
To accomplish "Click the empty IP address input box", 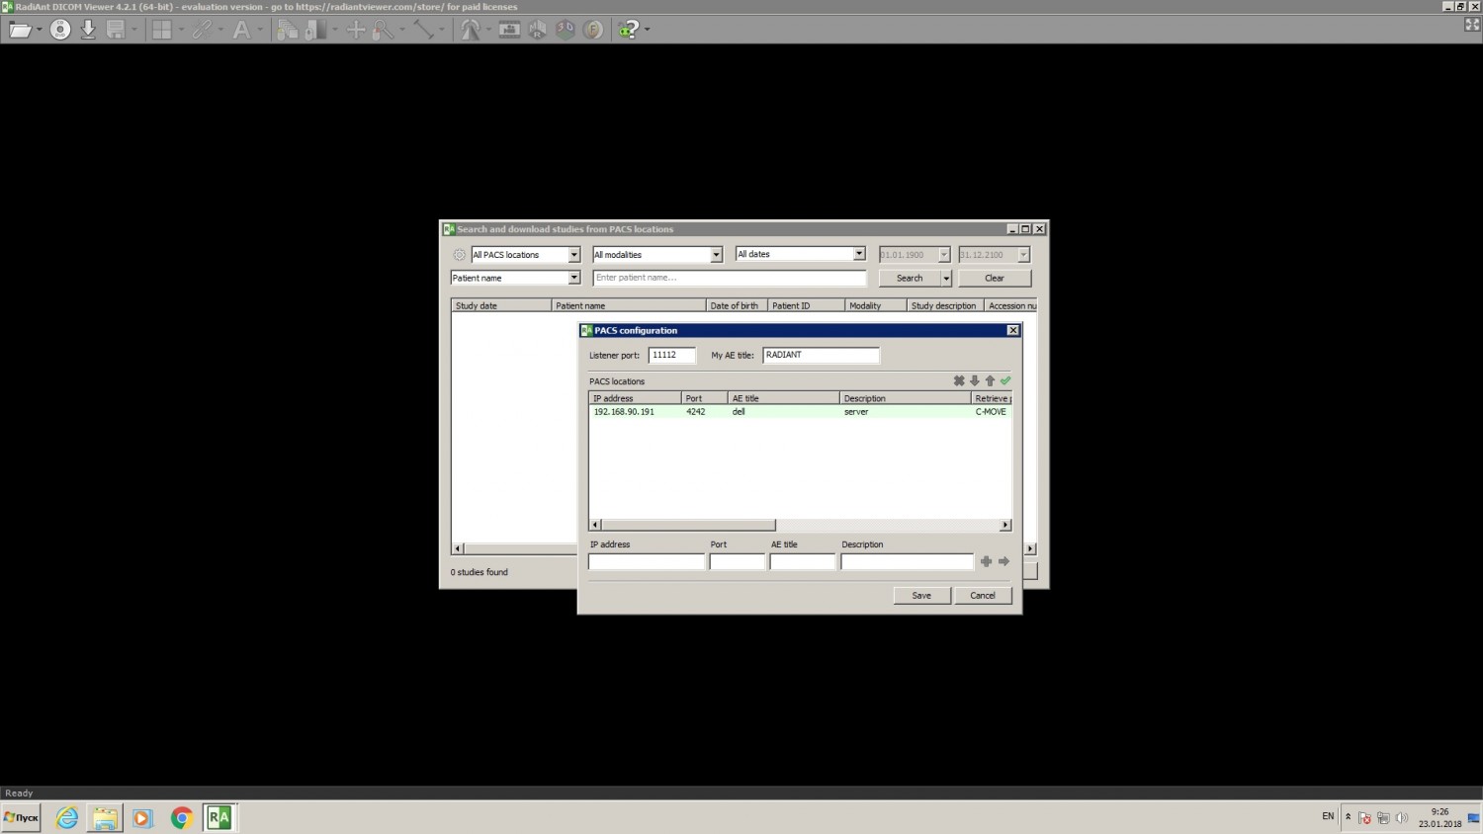I will click(x=646, y=561).
